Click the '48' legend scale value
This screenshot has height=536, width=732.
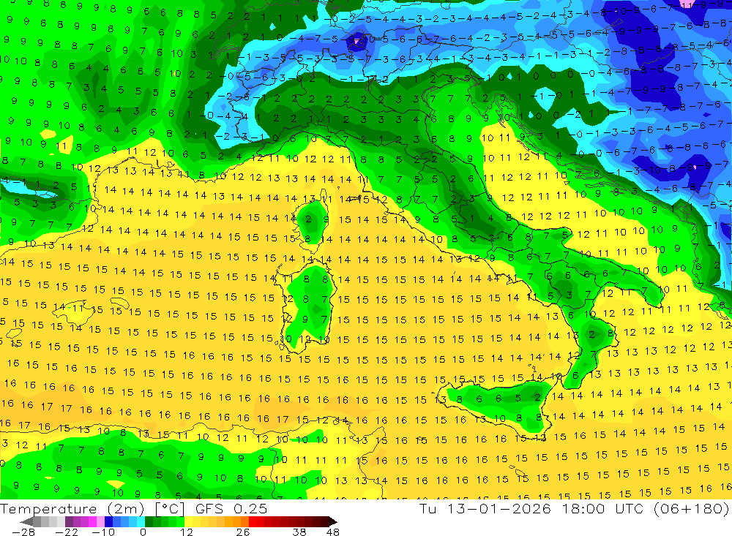[x=333, y=532]
